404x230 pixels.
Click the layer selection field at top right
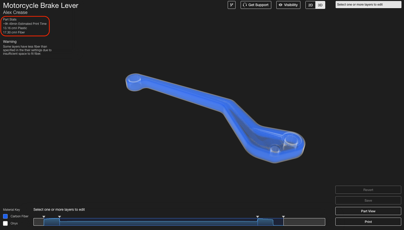(x=368, y=4)
